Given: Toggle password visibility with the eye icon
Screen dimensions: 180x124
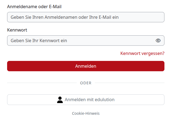Looking at the screenshot, I should [x=158, y=41].
